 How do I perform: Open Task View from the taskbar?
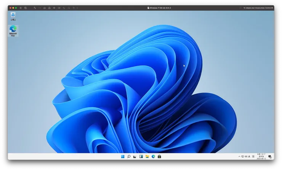point(135,157)
